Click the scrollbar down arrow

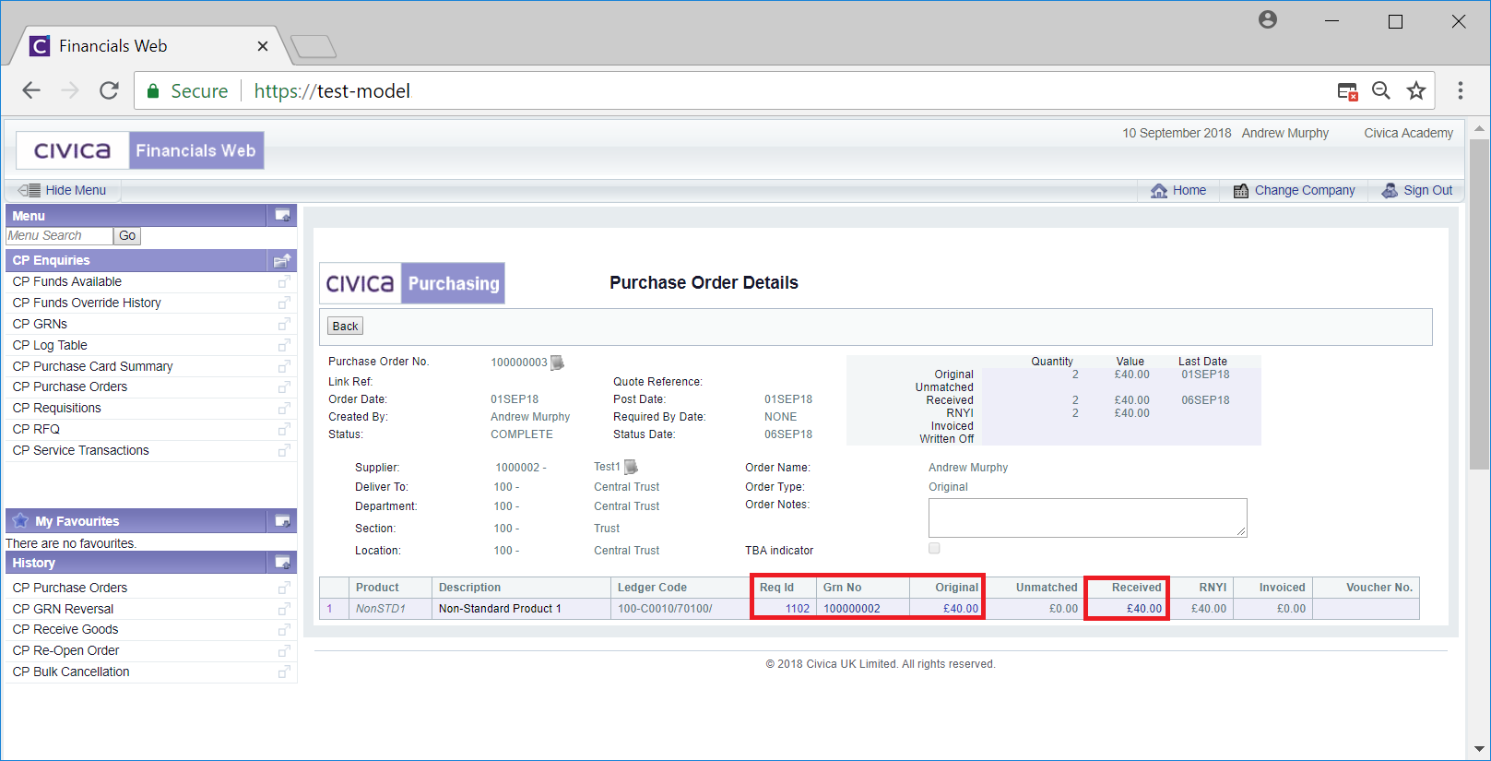tap(1479, 749)
